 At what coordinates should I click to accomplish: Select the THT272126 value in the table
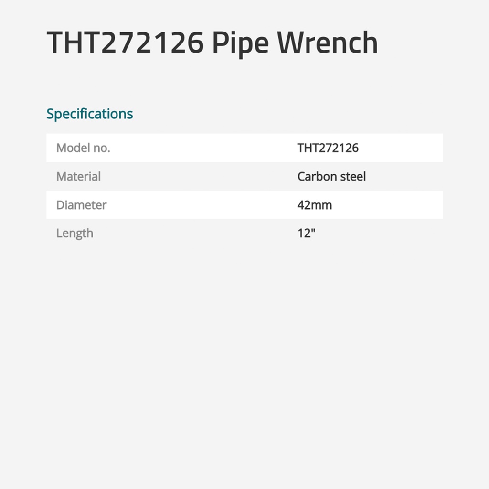coord(328,148)
